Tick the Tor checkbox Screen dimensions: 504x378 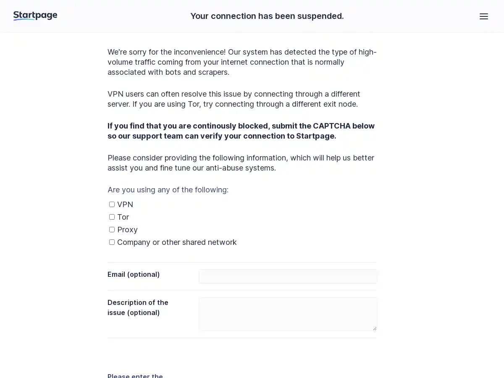[x=112, y=217]
